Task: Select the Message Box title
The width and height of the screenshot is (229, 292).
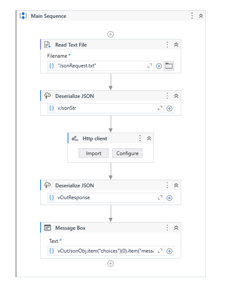Action: click(x=70, y=228)
